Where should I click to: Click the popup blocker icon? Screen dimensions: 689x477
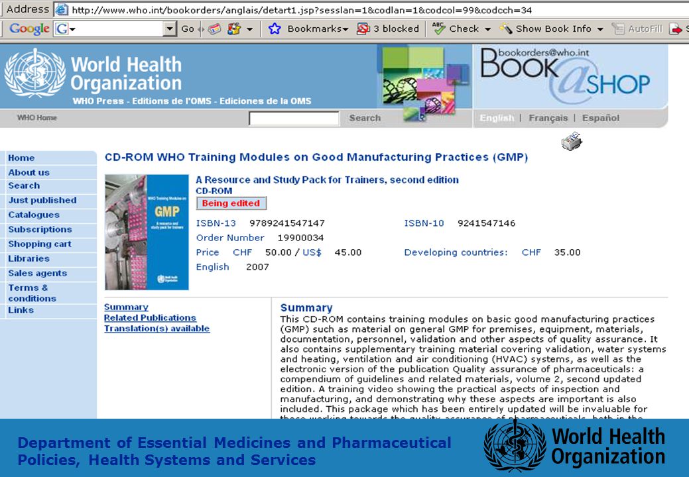tap(363, 29)
